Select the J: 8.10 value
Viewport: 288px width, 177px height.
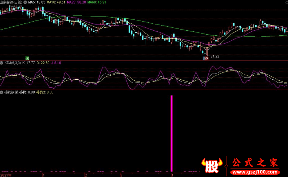point(56,63)
